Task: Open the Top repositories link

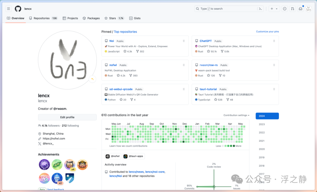Action: (x=125, y=32)
